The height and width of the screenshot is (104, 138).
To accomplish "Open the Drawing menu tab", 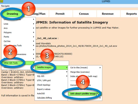I will pos(12,14).
